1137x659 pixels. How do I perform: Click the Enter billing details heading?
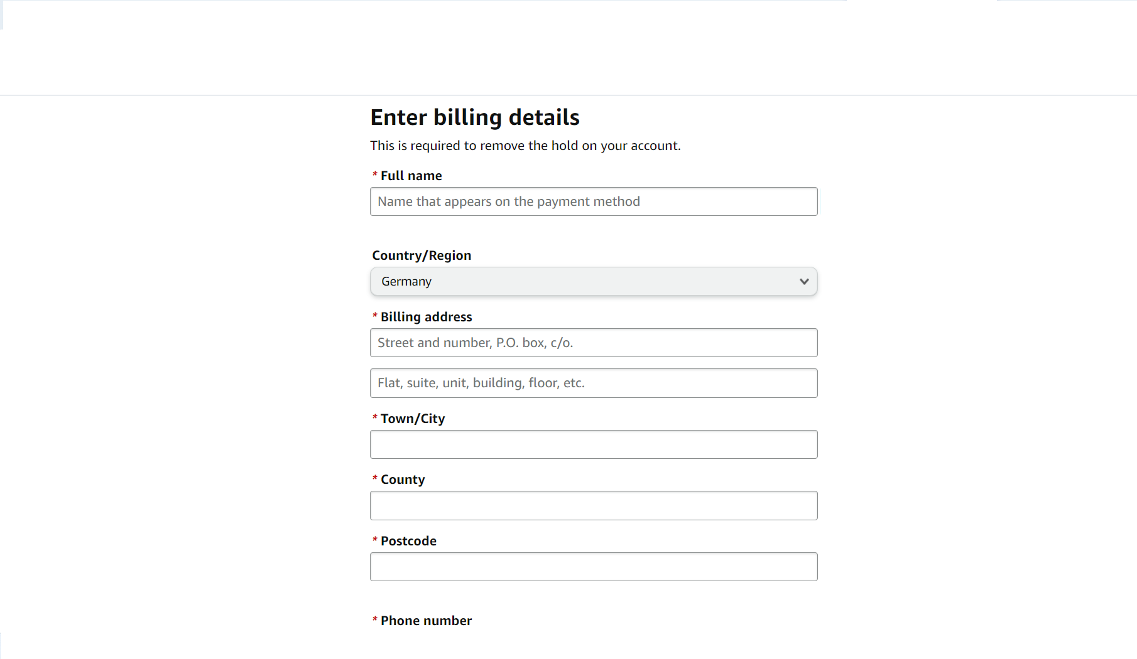point(475,117)
